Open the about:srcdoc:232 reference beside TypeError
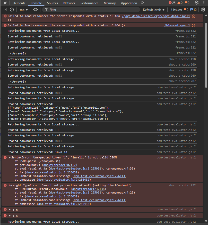This screenshot has height=225, width=208. coord(182,185)
